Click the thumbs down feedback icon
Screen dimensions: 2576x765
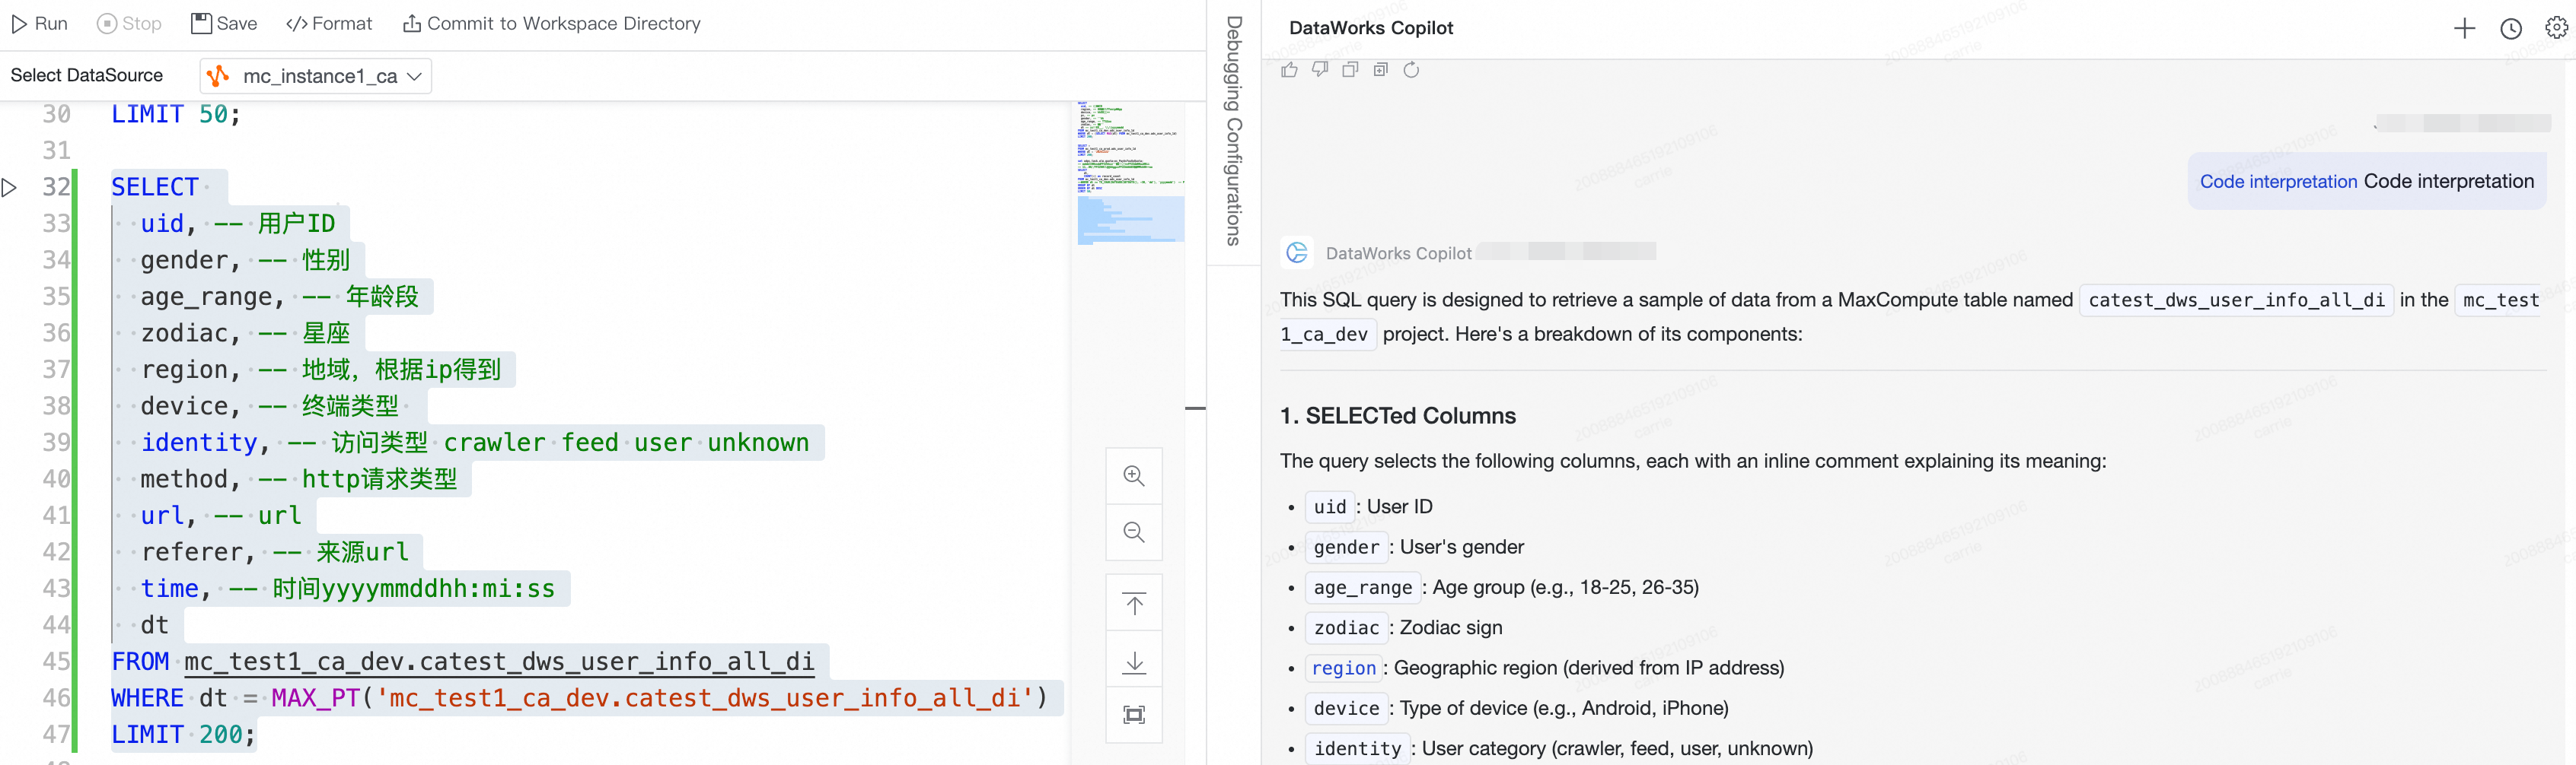[1320, 70]
